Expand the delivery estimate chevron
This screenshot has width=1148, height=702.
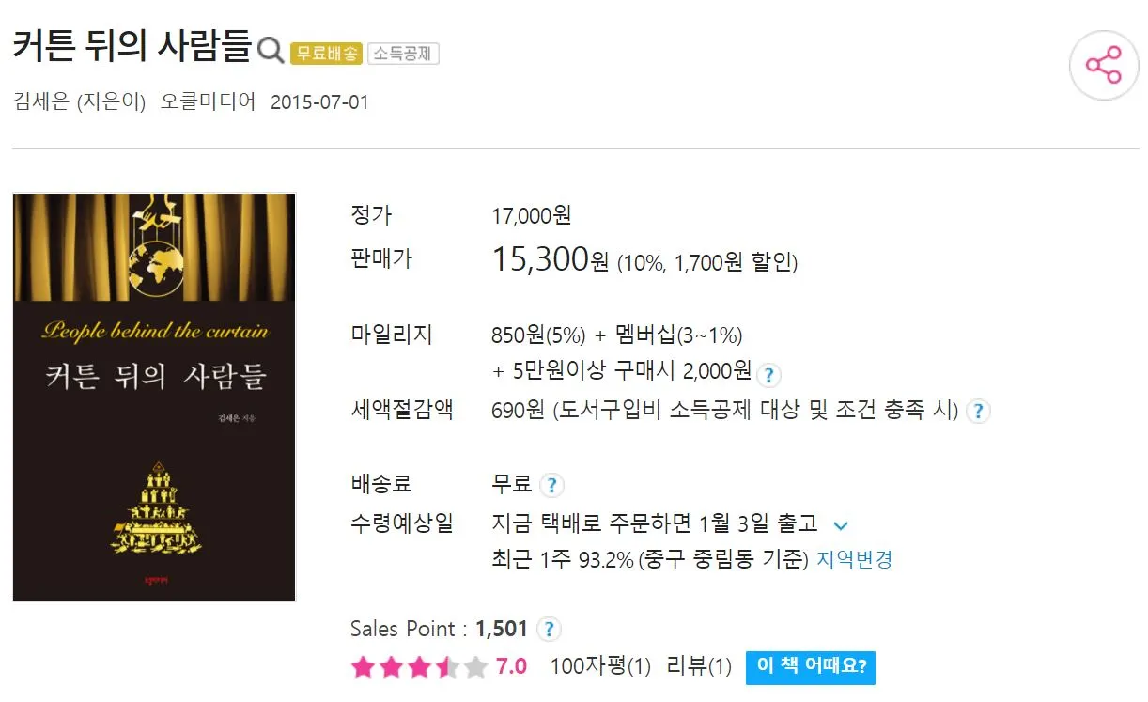(x=841, y=525)
